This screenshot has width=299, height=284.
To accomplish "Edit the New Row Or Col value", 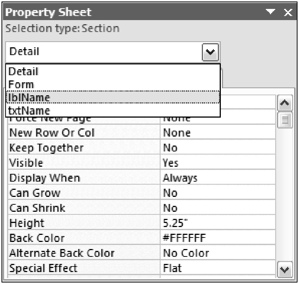I will point(217,133).
